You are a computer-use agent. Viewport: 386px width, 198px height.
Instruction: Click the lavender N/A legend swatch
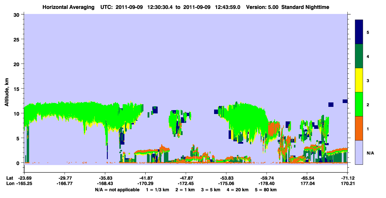click(359, 152)
